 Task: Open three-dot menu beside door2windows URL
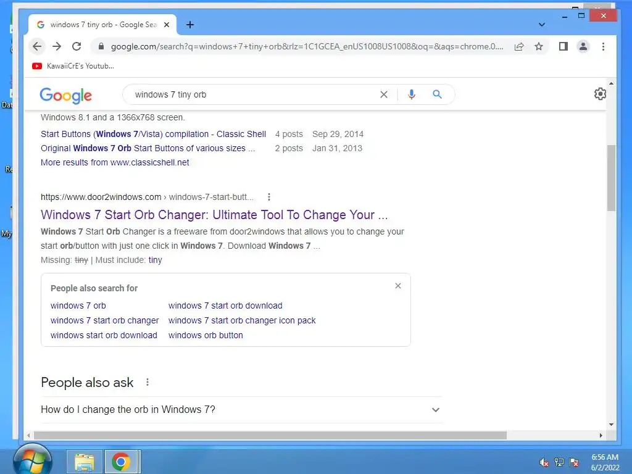click(269, 197)
